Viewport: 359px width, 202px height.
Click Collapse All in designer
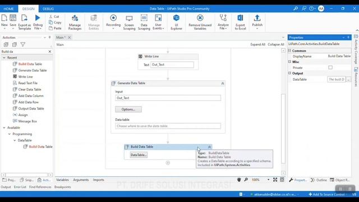[x=276, y=44]
